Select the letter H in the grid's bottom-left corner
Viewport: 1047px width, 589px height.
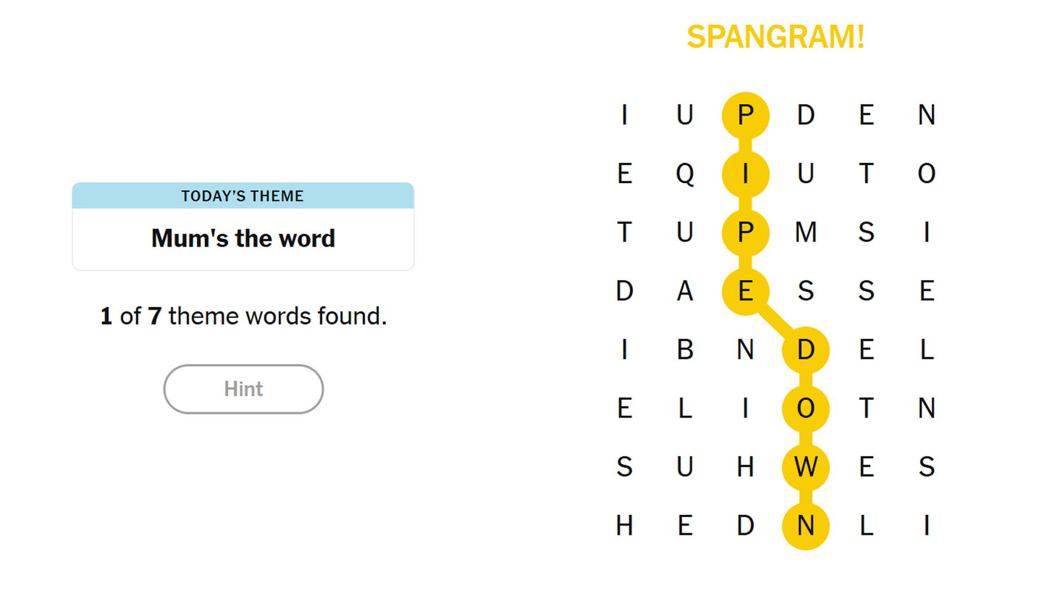(x=624, y=526)
